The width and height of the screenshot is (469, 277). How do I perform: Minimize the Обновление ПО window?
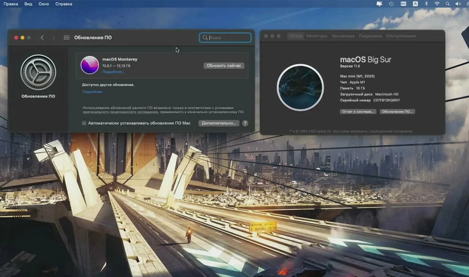tap(22, 37)
